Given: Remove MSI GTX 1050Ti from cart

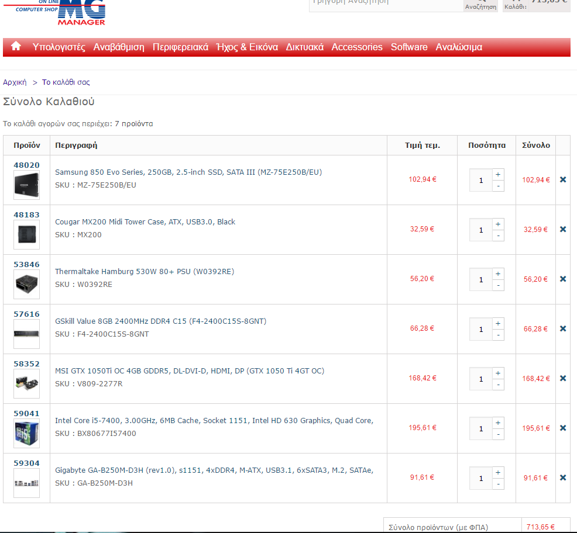Looking at the screenshot, I should 562,378.
